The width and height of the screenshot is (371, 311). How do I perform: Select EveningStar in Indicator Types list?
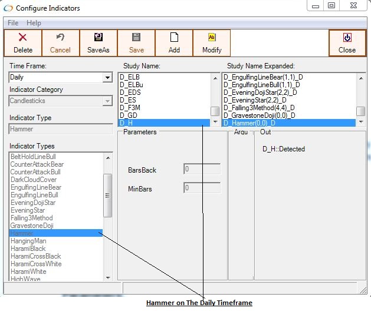pos(28,210)
